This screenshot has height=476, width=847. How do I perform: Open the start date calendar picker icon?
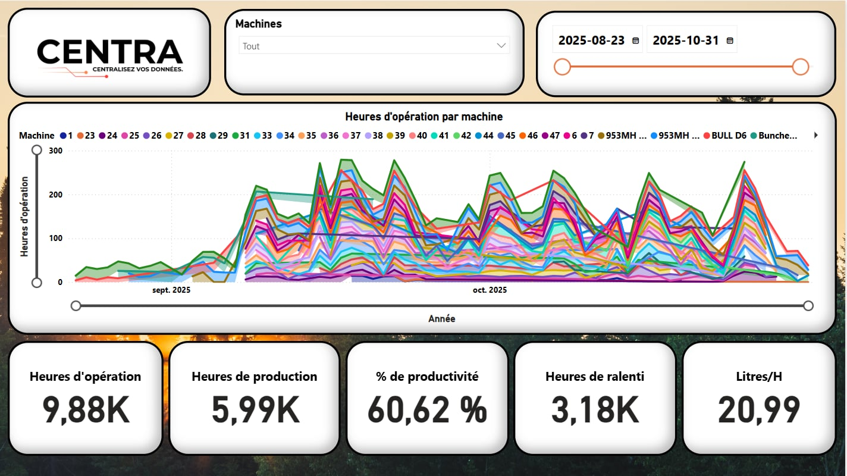pyautogui.click(x=635, y=40)
